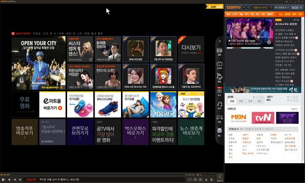Open the 무료 영화 free movies tile
Screen dimensions: 305x183
(25, 104)
